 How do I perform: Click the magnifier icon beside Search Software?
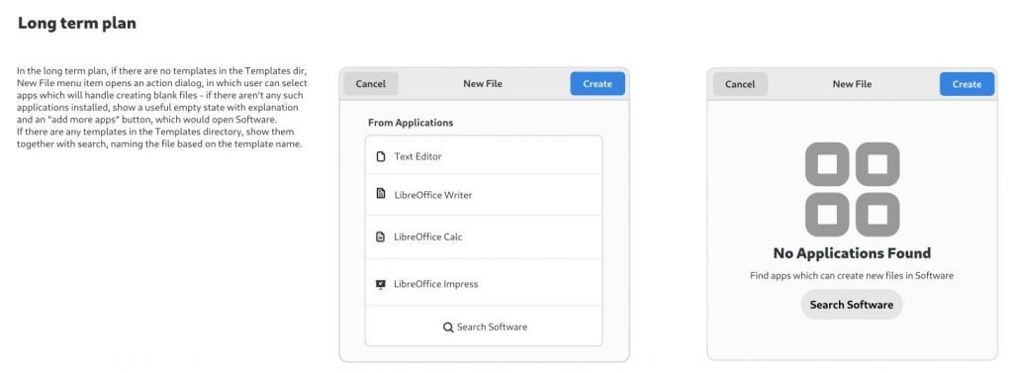point(448,327)
